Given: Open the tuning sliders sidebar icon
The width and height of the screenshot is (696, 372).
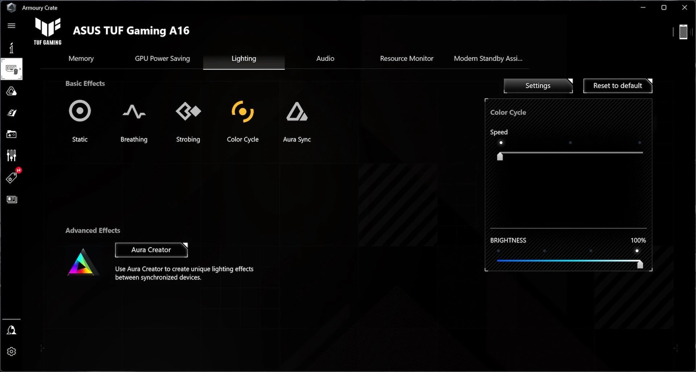Looking at the screenshot, I should click(x=11, y=155).
